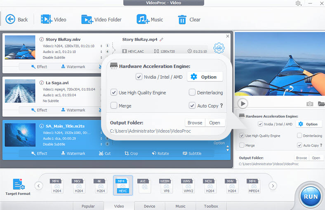Image resolution: width=325 pixels, height=210 pixels.
Task: Open subtitle selector for Story BluRay
Action: pos(101,58)
